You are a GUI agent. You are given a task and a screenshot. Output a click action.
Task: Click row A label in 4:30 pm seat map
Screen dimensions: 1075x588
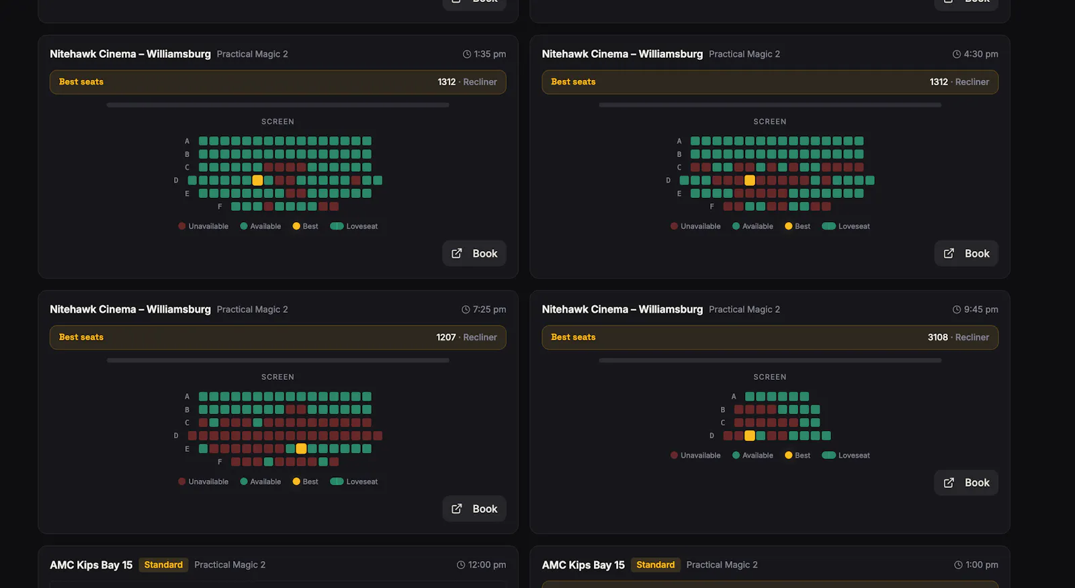coord(679,142)
